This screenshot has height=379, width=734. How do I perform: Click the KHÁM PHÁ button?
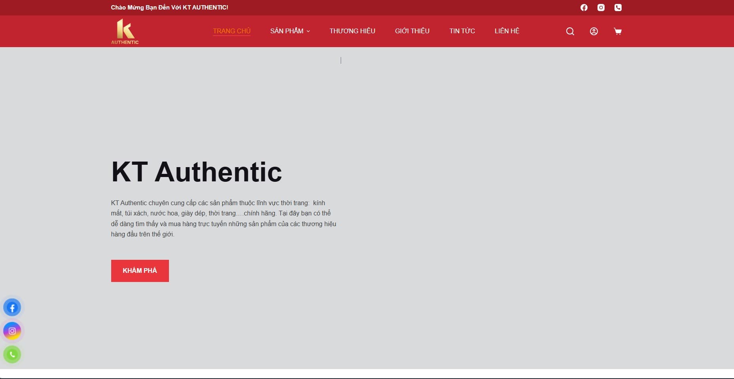(x=140, y=270)
